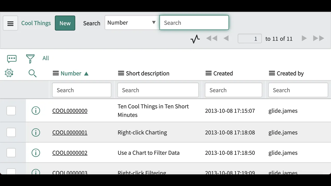This screenshot has height=186, width=331.
Task: Click the activity stream pulse icon
Action: [x=195, y=39]
